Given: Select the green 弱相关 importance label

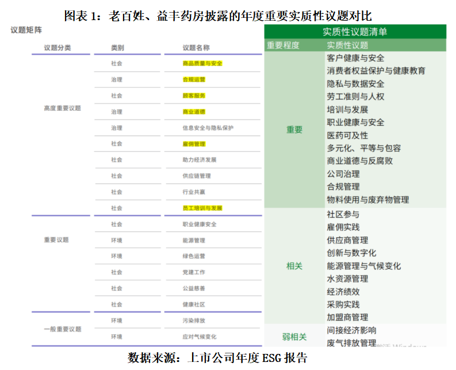Looking at the screenshot, I should [x=294, y=337].
